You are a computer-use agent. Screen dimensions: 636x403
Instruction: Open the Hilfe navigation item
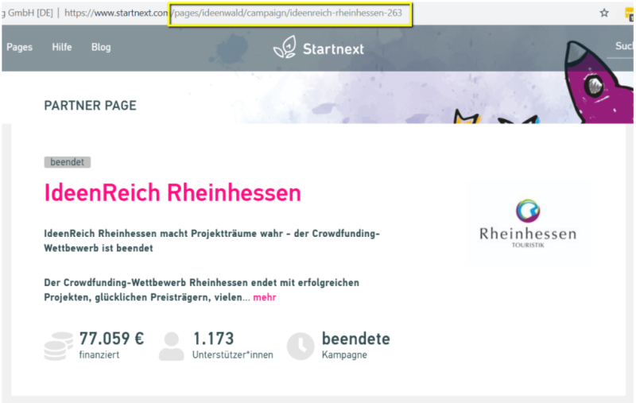(62, 48)
